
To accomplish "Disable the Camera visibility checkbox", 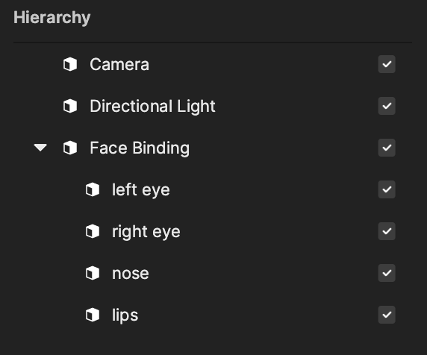I will pos(387,64).
